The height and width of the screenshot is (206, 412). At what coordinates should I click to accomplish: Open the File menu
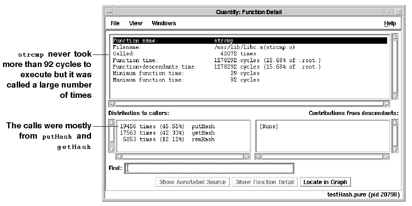(115, 23)
